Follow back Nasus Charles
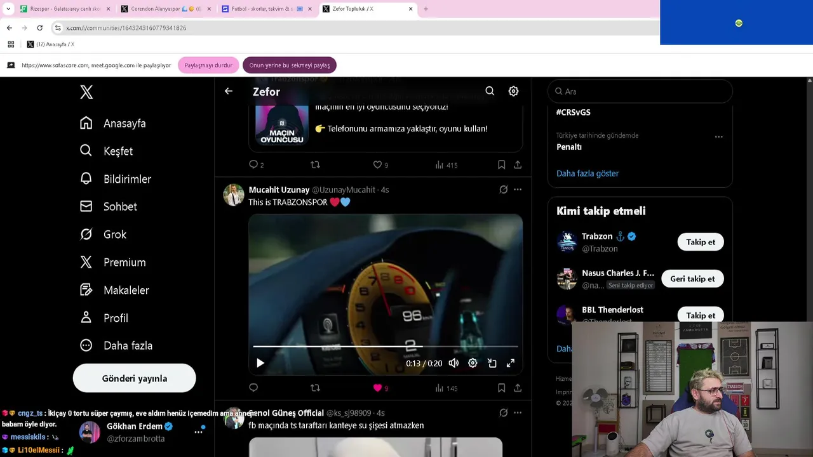 coord(692,279)
